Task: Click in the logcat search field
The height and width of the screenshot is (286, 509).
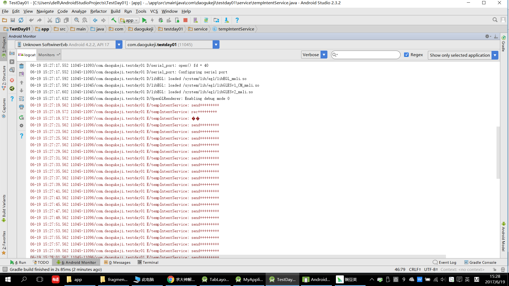Action: coord(366,55)
